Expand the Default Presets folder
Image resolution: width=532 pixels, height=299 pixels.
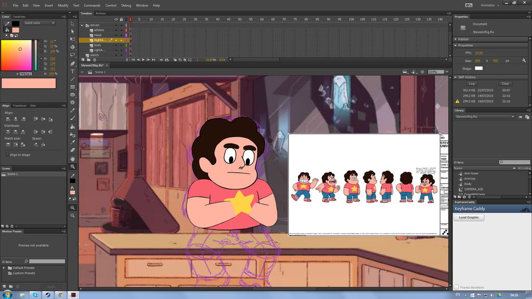pos(4,268)
